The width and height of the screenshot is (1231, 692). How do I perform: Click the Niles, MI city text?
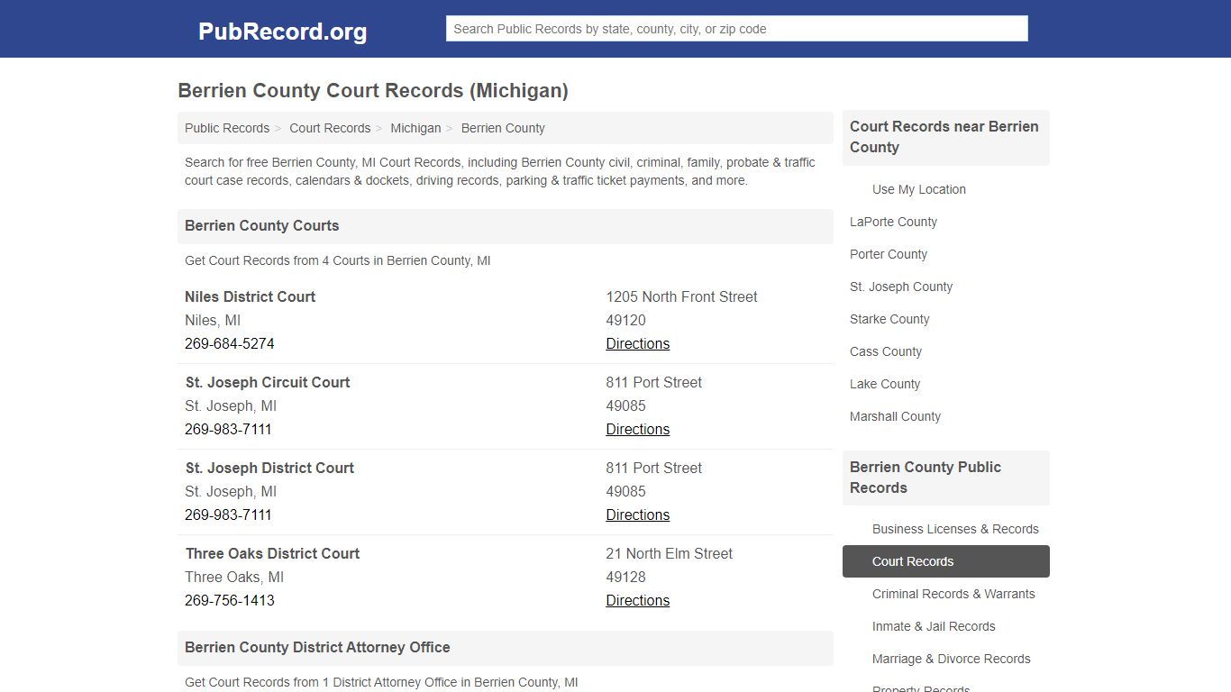(x=213, y=320)
